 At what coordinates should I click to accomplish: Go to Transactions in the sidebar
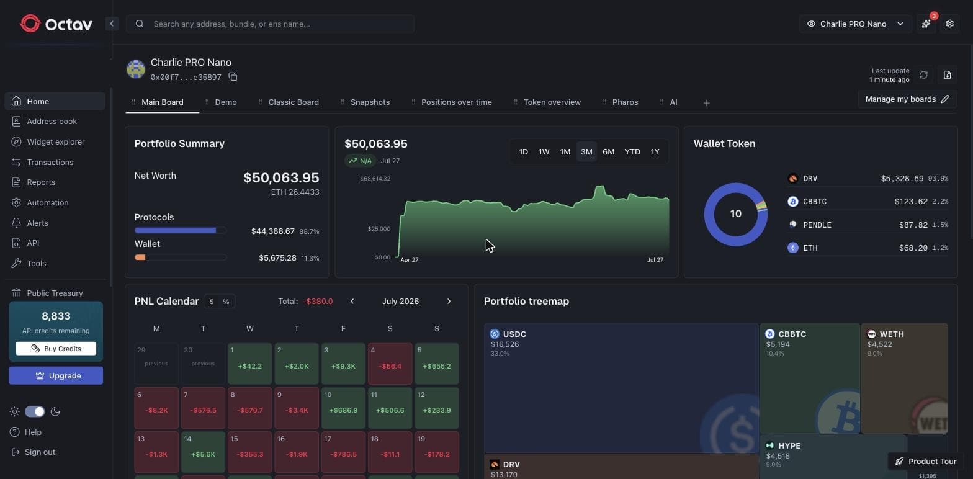[x=55, y=163]
